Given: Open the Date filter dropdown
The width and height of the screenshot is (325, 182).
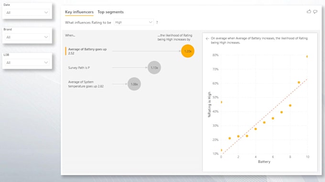Looking at the screenshot, I should coord(27,12).
